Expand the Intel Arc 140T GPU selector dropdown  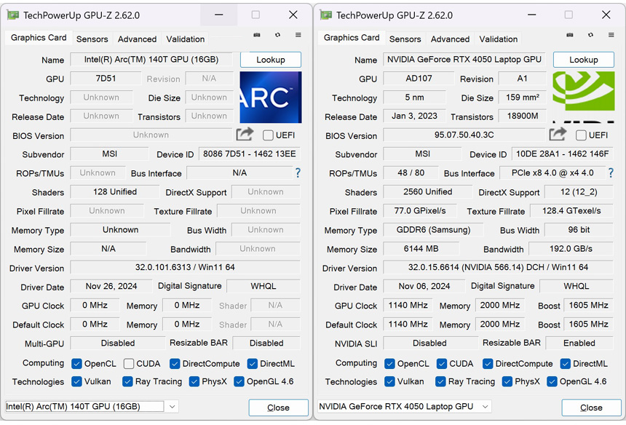(x=171, y=407)
